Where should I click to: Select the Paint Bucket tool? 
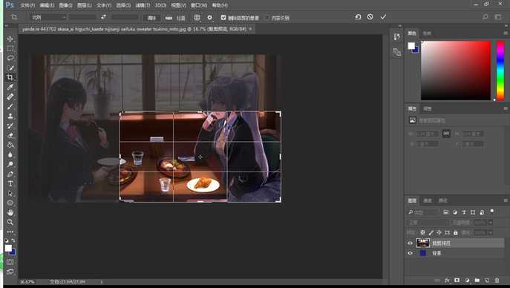click(x=10, y=145)
